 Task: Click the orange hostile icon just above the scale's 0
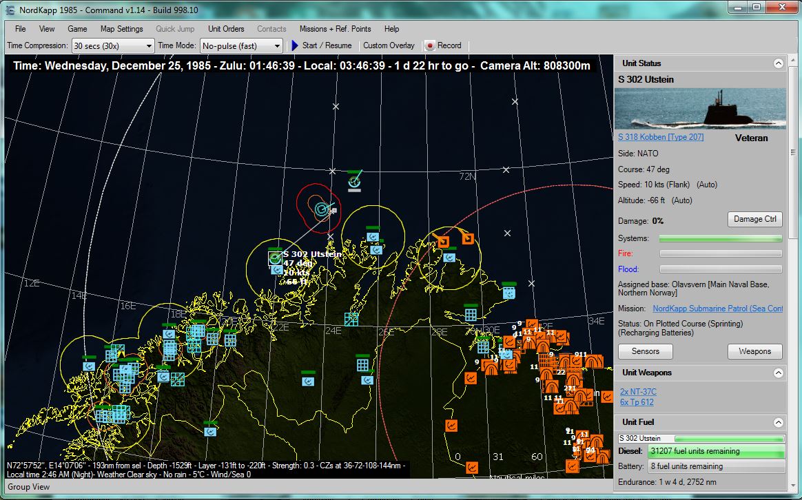tap(451, 426)
